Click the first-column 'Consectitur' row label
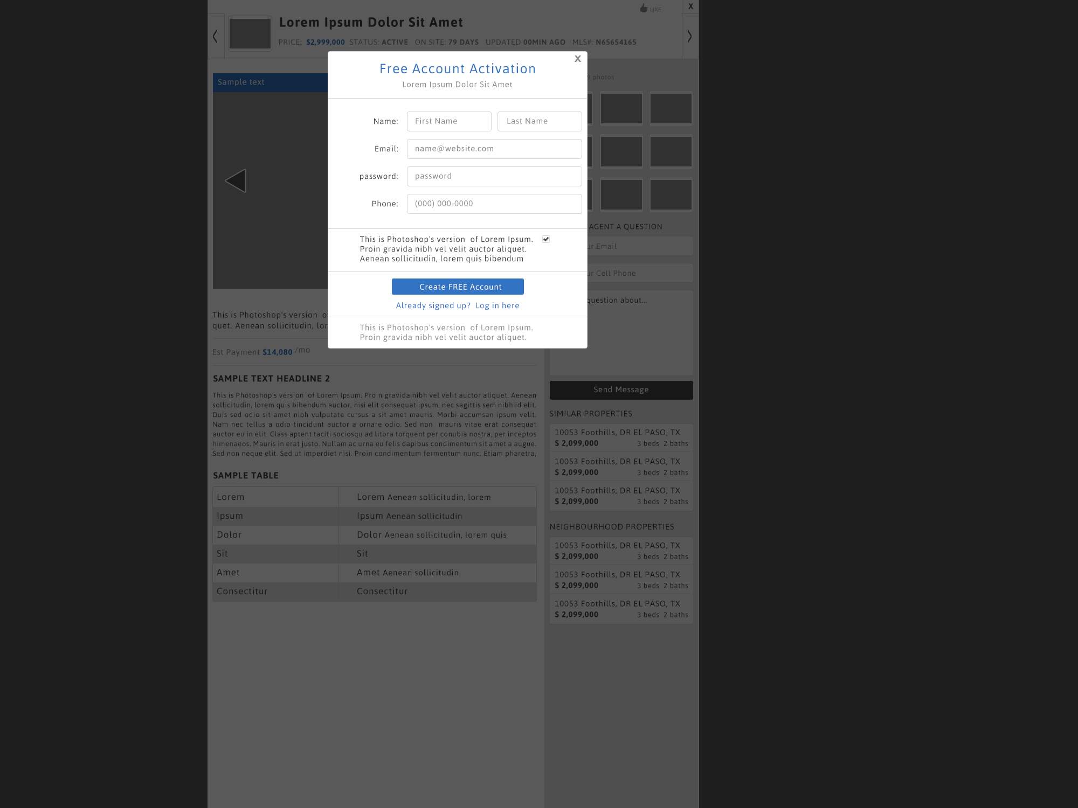1078x808 pixels. tap(242, 591)
